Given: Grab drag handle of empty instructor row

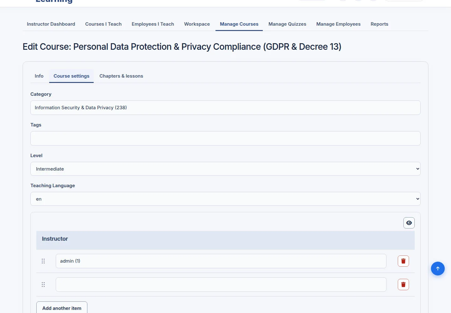Looking at the screenshot, I should [x=43, y=285].
